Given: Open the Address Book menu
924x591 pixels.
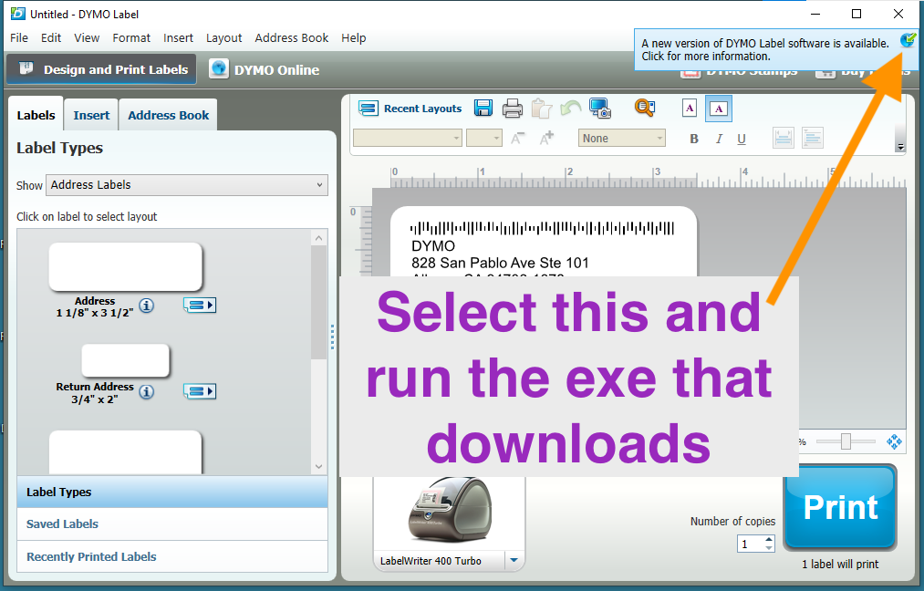Looking at the screenshot, I should coord(292,37).
